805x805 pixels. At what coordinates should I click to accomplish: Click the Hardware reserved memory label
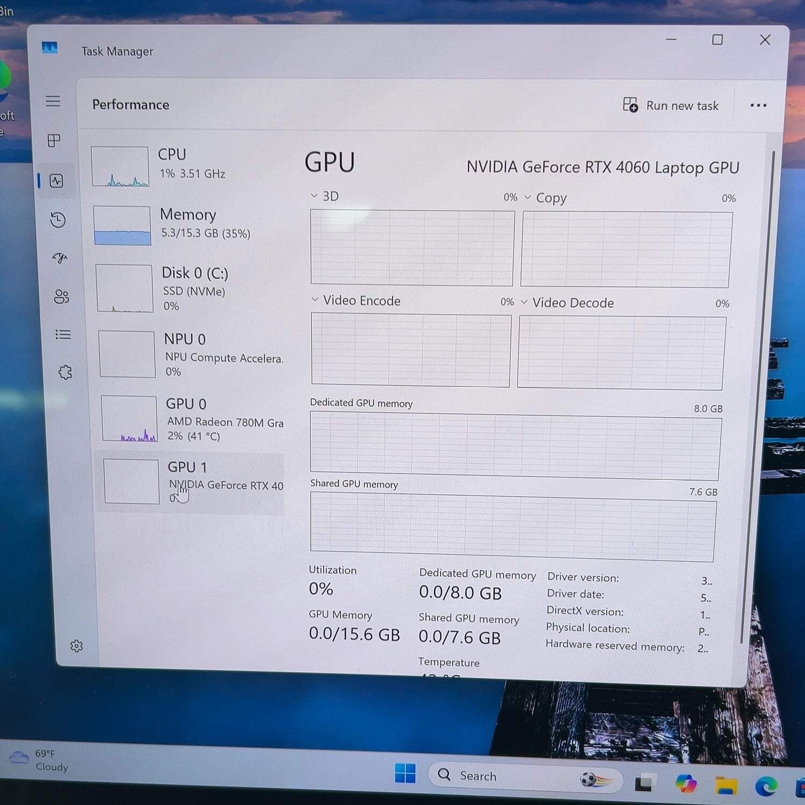(615, 646)
